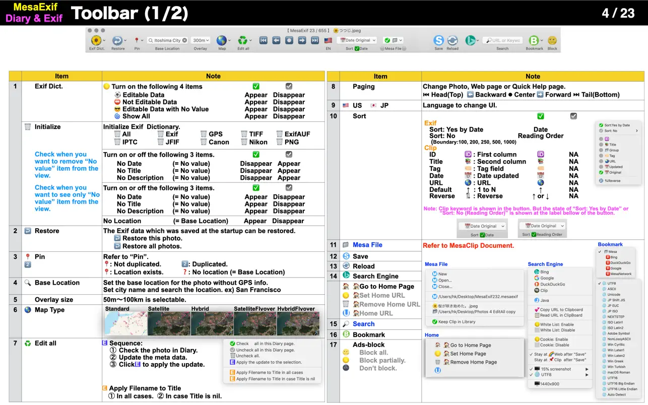Image resolution: width=648 pixels, height=405 pixels.
Task: Open the Date Original dropdown in the toolbar
Action: point(357,40)
